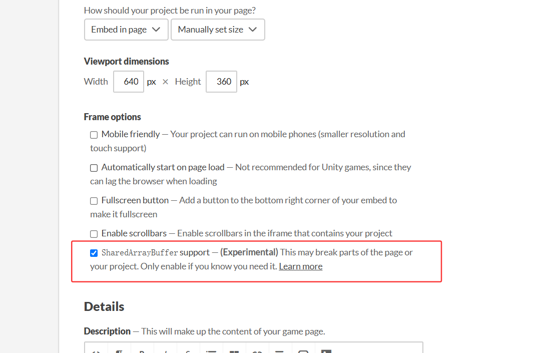The width and height of the screenshot is (539, 353).
Task: Open the "Learn more" link
Action: [300, 266]
